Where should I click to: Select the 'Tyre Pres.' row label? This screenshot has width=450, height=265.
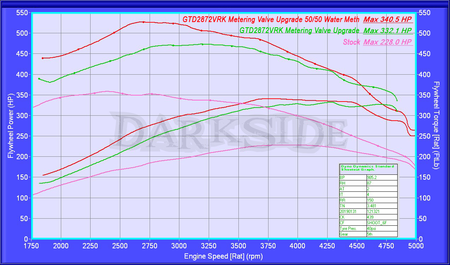348,229
